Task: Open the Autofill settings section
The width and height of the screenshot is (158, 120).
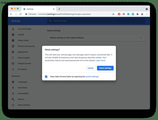Action: 21,35
